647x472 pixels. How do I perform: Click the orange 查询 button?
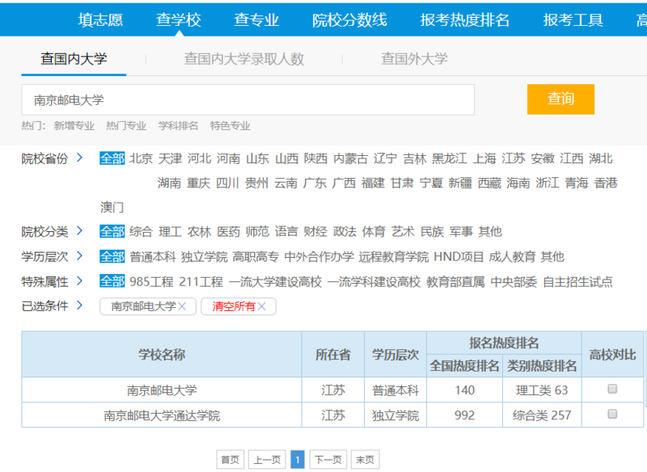pyautogui.click(x=560, y=99)
